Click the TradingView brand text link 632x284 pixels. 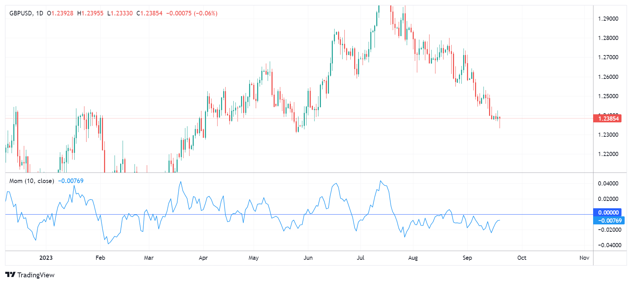click(36, 275)
